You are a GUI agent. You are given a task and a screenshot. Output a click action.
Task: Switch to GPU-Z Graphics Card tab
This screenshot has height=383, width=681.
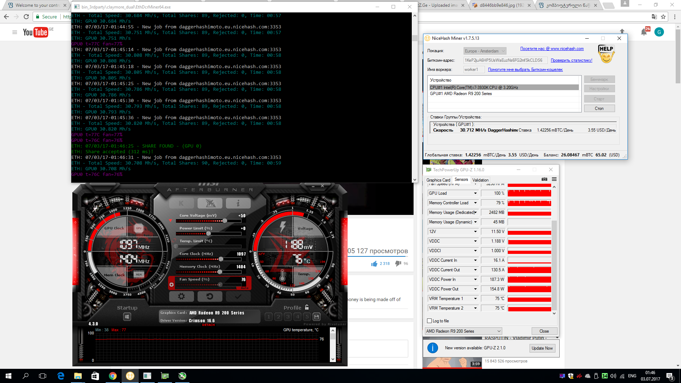tap(438, 180)
